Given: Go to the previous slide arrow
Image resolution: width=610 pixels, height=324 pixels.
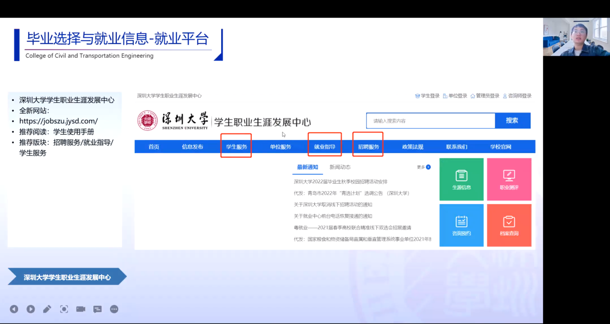Looking at the screenshot, I should 14,309.
